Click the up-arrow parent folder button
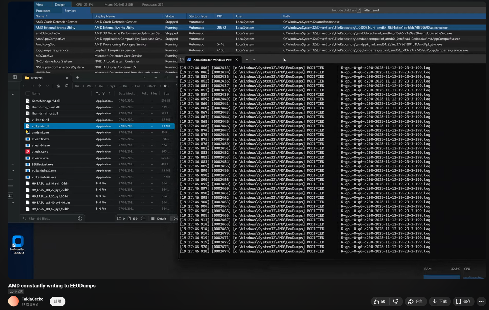Screen dimensions: 489x310 pyautogui.click(x=40, y=86)
